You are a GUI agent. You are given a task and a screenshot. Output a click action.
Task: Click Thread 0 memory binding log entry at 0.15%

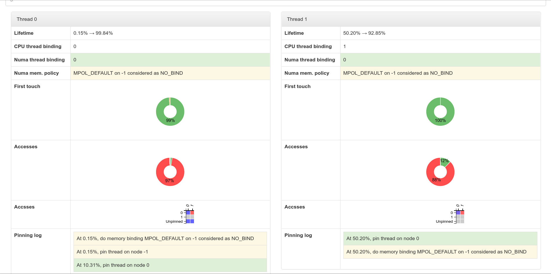[170, 238]
